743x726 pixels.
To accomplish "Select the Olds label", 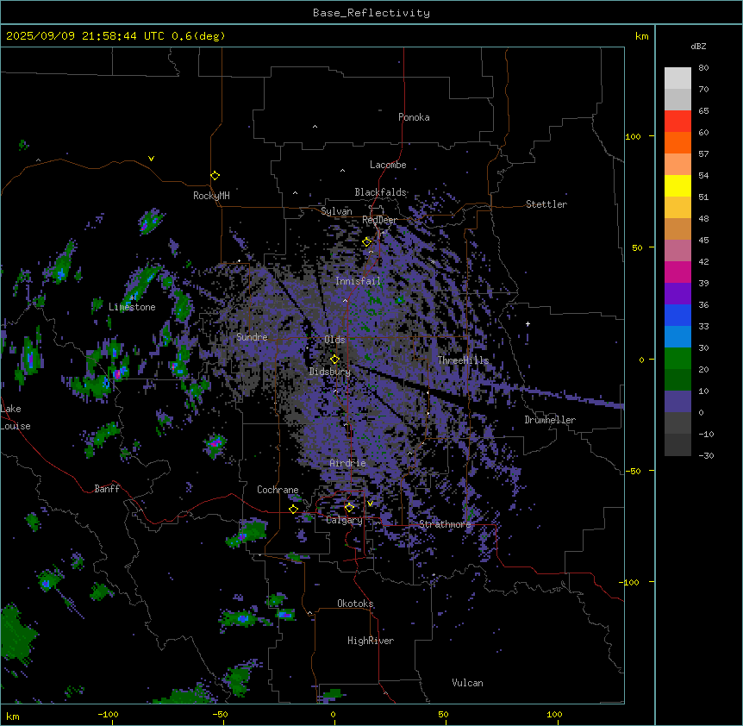I will point(334,340).
